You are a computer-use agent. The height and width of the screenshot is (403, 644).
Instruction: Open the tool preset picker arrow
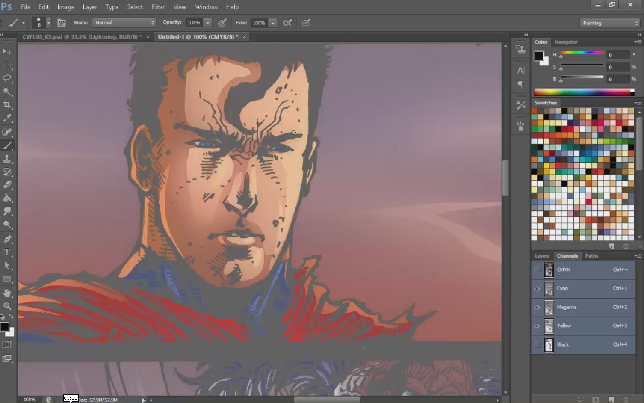pos(23,23)
